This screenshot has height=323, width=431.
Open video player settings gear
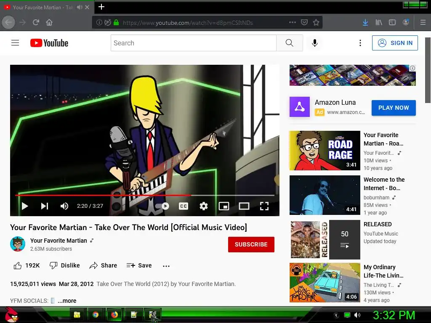[x=203, y=206]
